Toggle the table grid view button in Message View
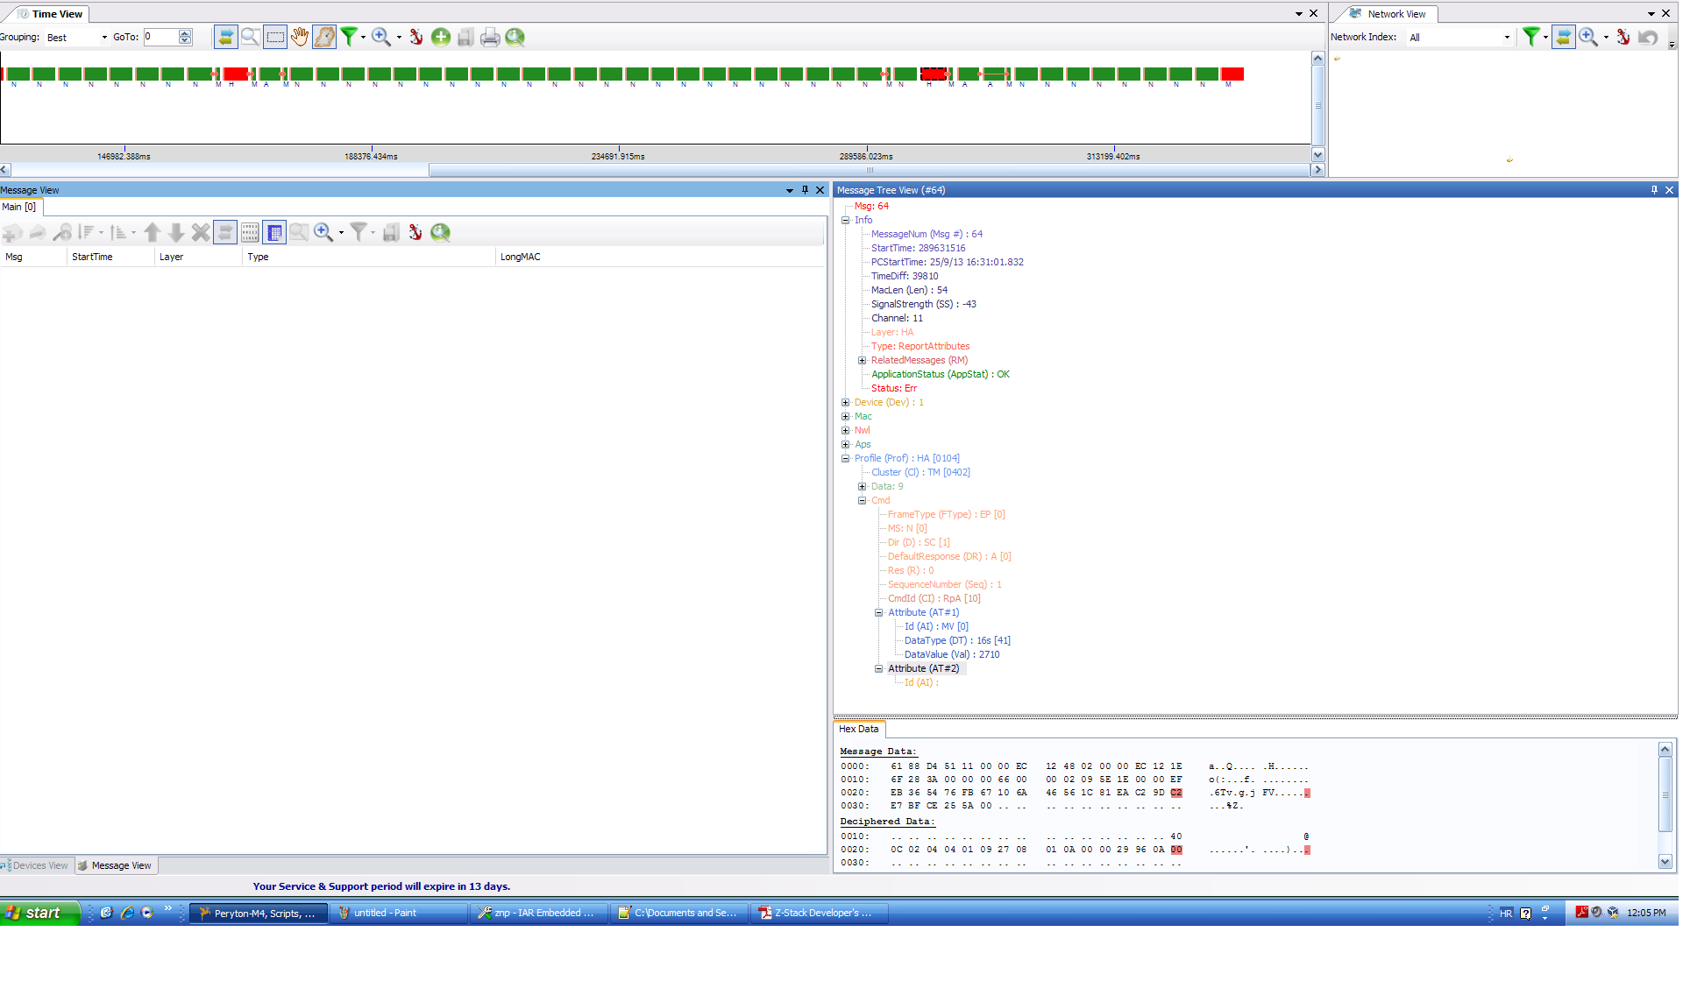The height and width of the screenshot is (995, 1683). coord(274,232)
